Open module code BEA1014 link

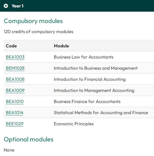tap(15, 113)
